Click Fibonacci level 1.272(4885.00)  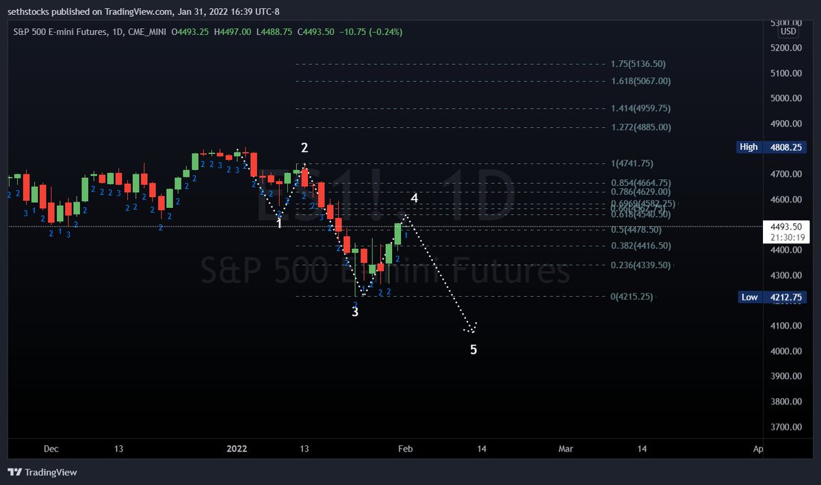(x=640, y=127)
